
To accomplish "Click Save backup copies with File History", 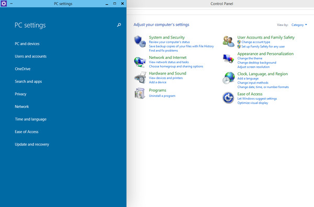I will pos(181,46).
